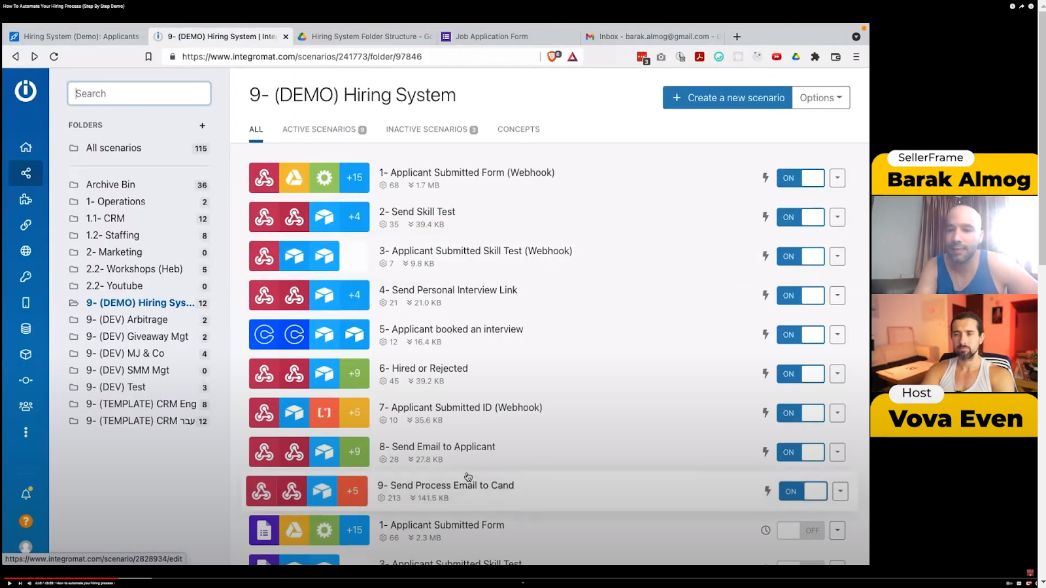Expand dropdown for Applicant booked an interview row
Viewport: 1046px width, 588px height.
click(837, 335)
